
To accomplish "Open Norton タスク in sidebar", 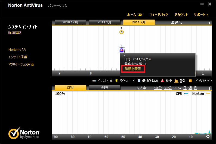I will pos(17,50).
